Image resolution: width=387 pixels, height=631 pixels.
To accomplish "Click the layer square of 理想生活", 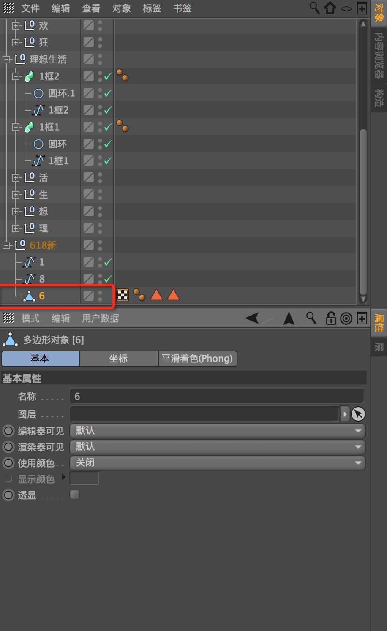I will pyautogui.click(x=89, y=59).
